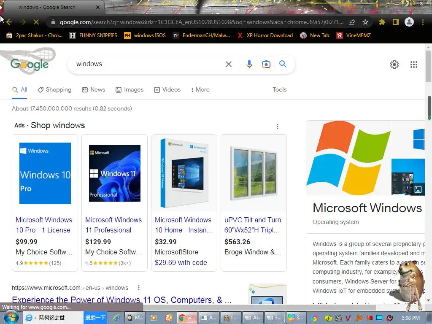Screen dimensions: 432x324
Task: Open the microsoft.com result options dots
Action: click(138, 288)
